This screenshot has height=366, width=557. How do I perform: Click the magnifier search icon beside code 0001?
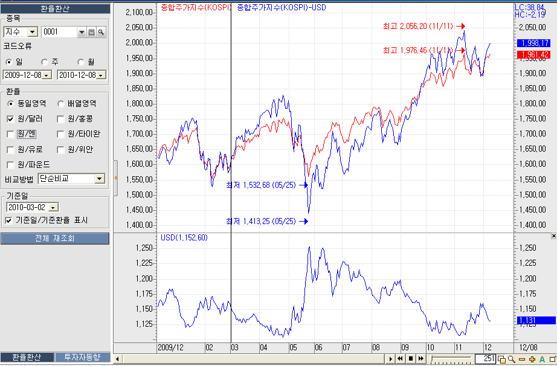click(101, 32)
